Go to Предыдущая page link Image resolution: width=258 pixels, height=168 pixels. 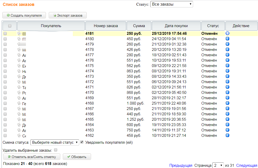pos(181,165)
